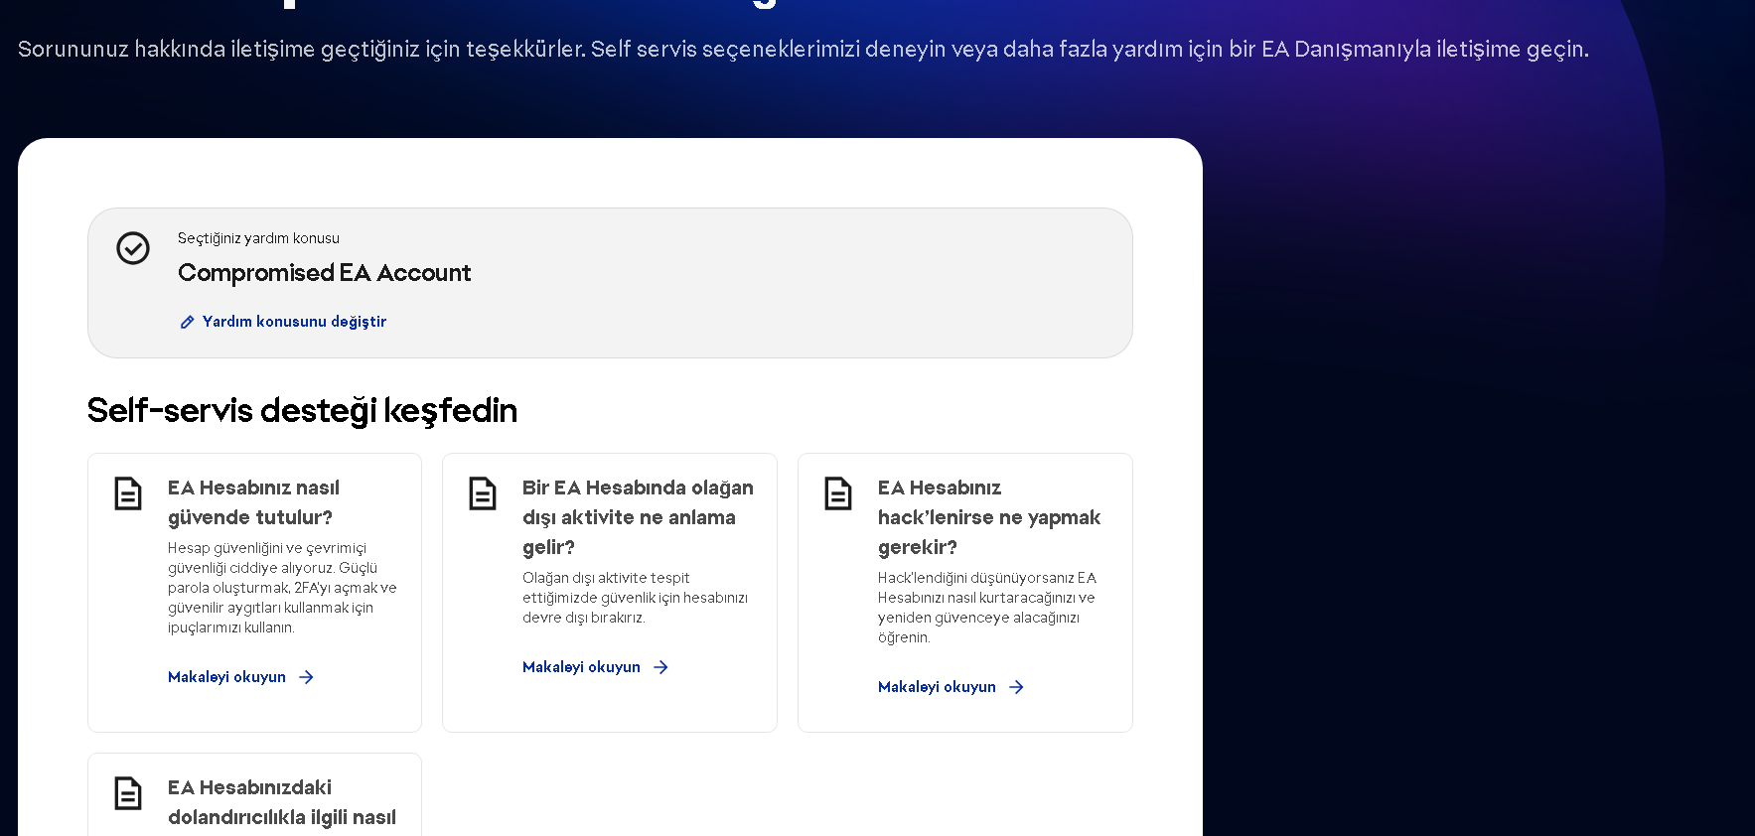Click arrow icon in 'güvende tutulur' card
Image resolution: width=1755 pixels, height=836 pixels.
[307, 677]
